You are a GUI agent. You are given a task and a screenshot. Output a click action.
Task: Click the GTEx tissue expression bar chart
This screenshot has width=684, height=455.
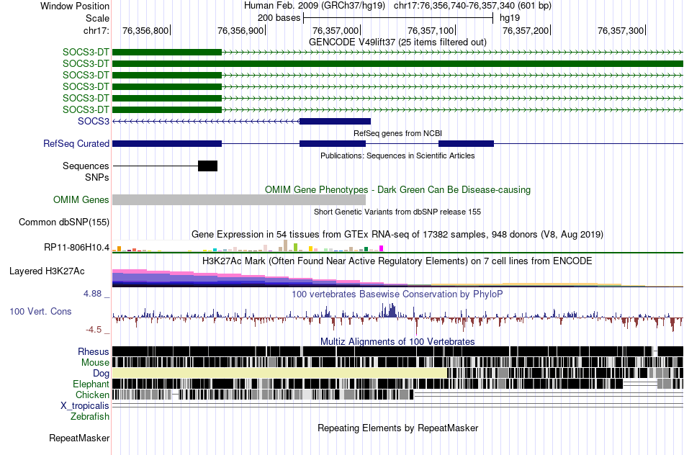tap(248, 246)
